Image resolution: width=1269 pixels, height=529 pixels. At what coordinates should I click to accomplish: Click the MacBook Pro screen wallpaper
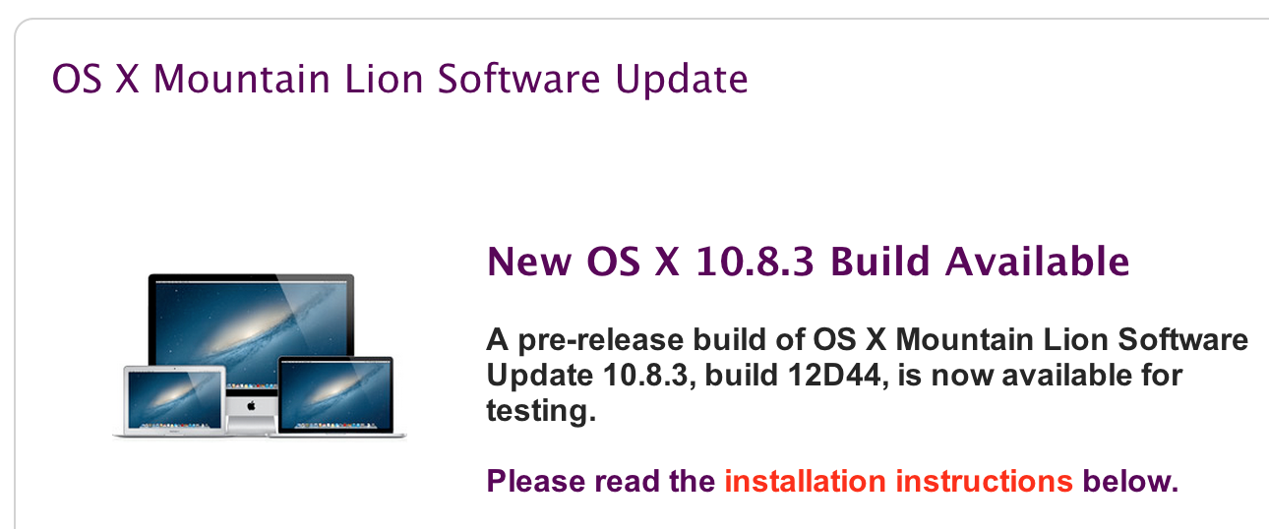336,393
